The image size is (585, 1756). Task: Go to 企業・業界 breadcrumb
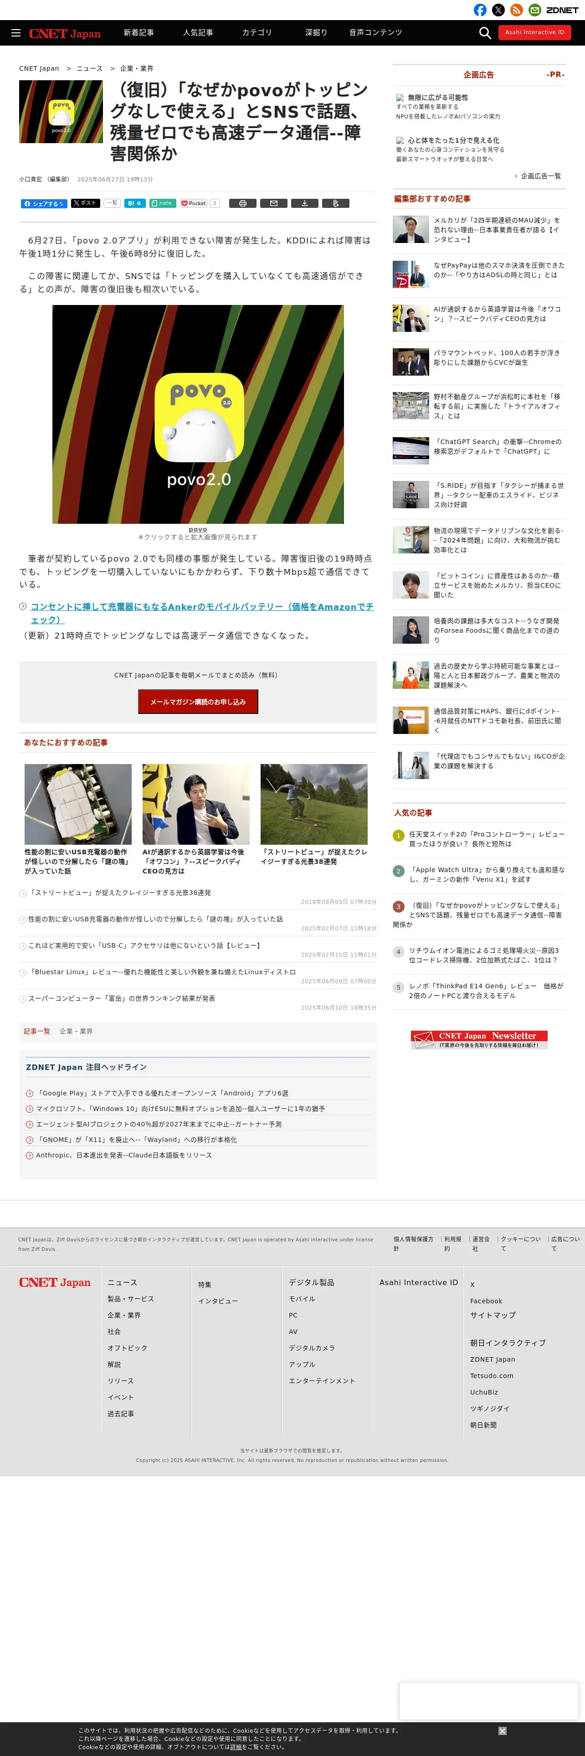point(136,69)
